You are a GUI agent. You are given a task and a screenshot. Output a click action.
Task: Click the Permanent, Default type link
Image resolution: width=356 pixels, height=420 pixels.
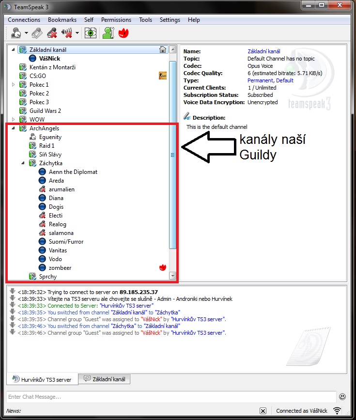pos(270,80)
